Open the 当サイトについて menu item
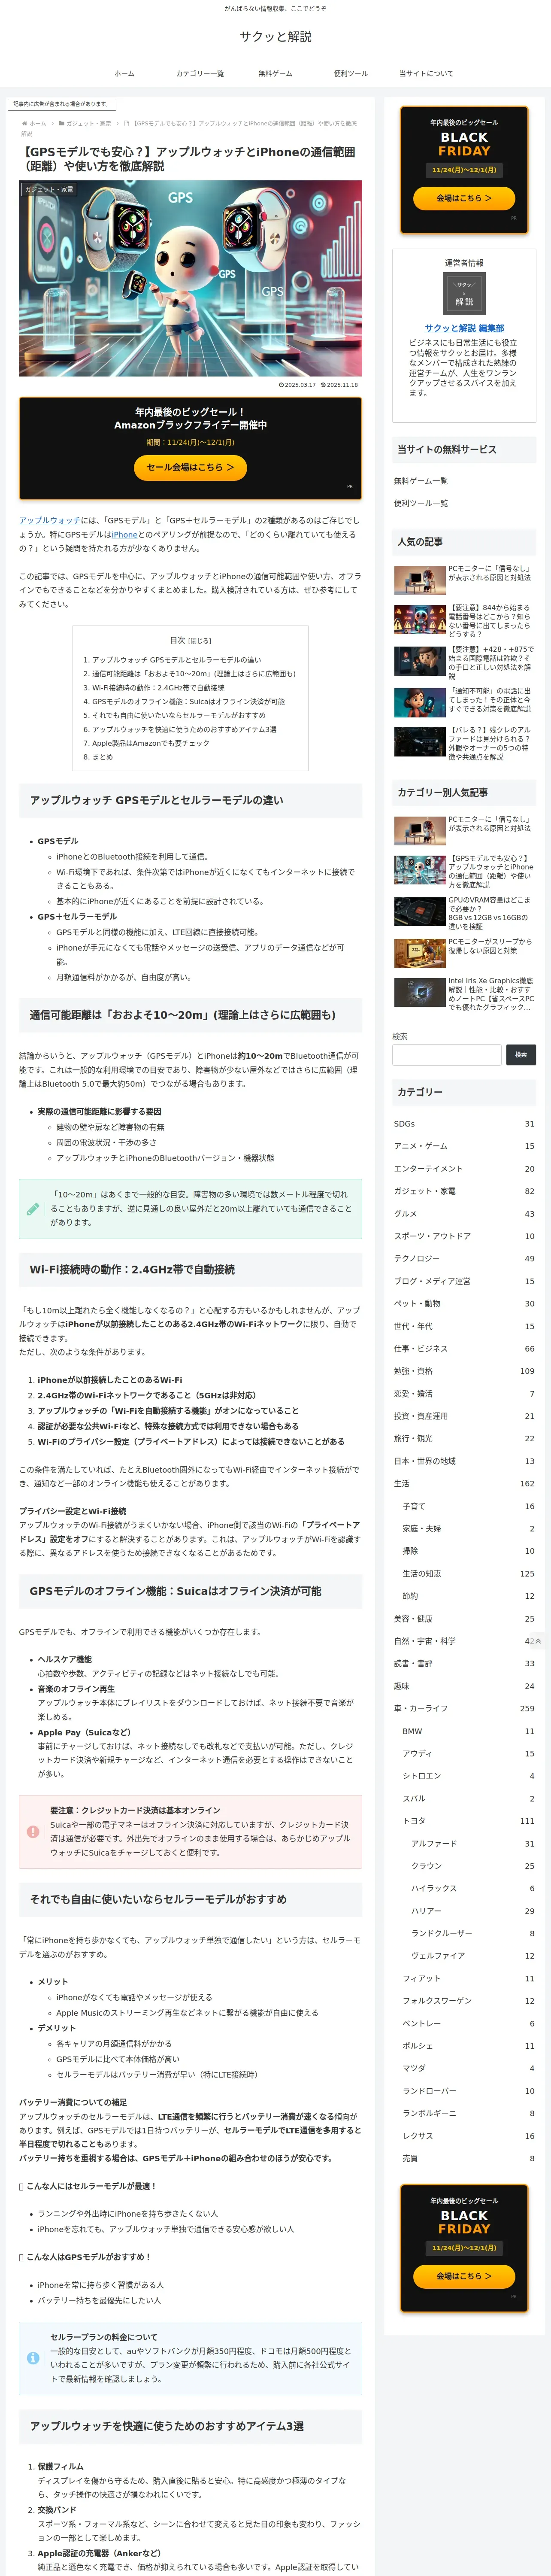Viewport: 551px width, 2576px height. pos(426,73)
